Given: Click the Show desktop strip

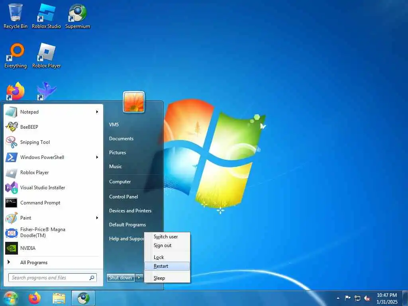Looking at the screenshot, I should [405, 298].
